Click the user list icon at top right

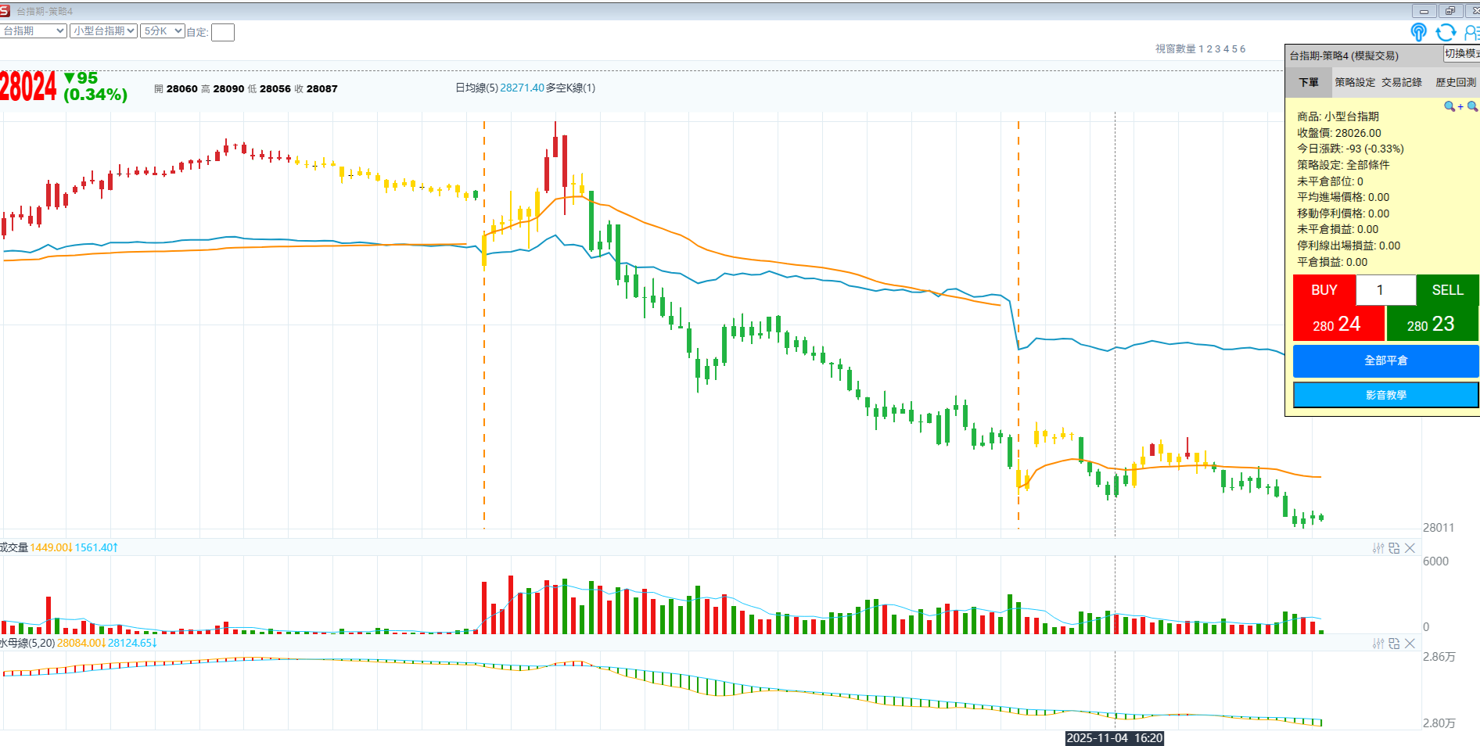click(1471, 32)
